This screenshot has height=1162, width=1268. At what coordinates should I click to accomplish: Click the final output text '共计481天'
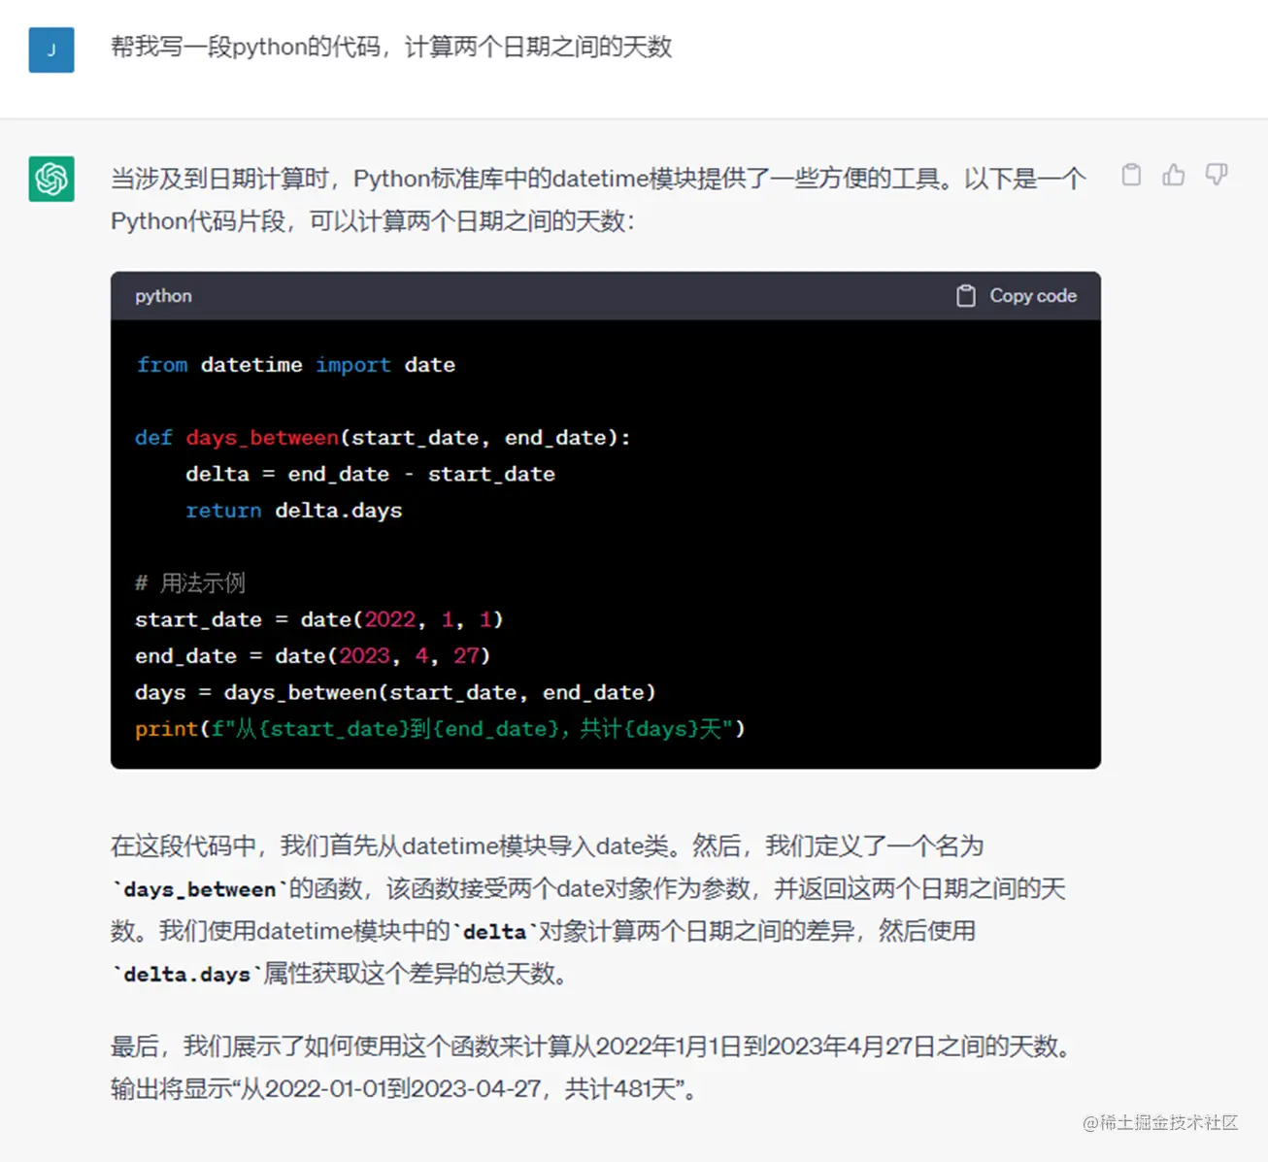pyautogui.click(x=620, y=1089)
